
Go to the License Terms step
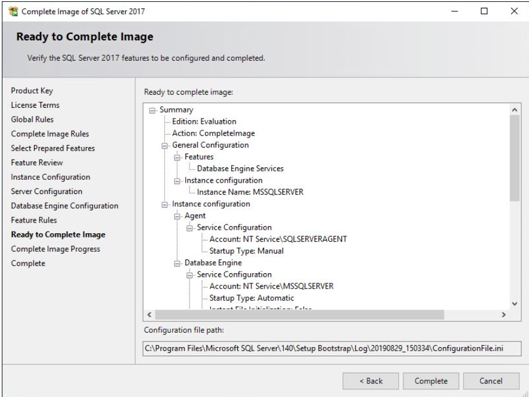pyautogui.click(x=35, y=105)
